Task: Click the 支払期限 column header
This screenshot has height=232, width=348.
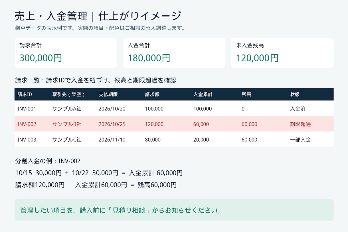Action: click(108, 94)
